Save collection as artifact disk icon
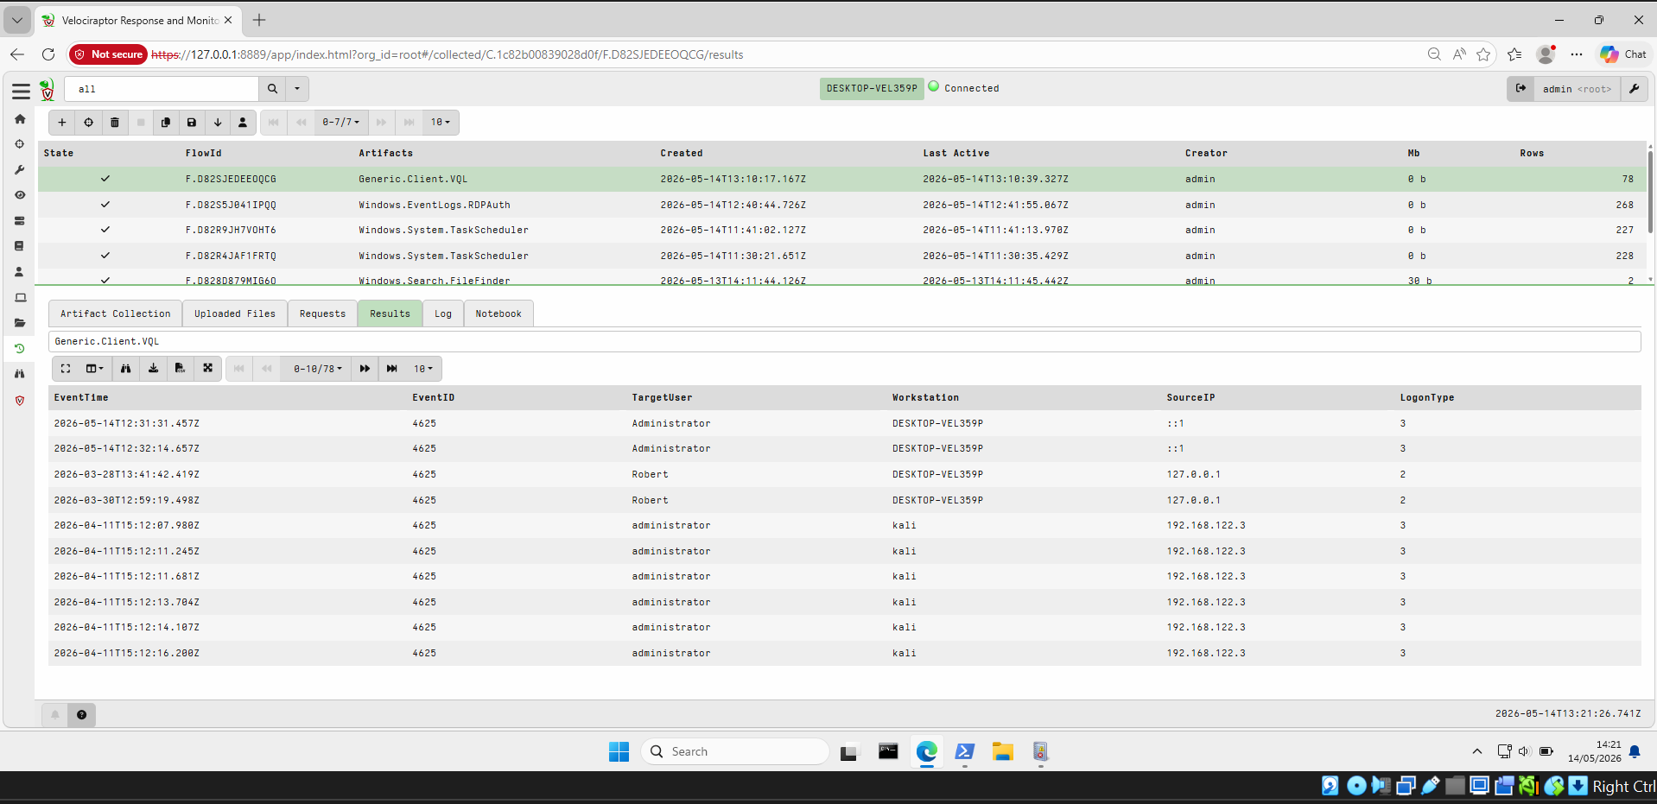 pyautogui.click(x=192, y=123)
